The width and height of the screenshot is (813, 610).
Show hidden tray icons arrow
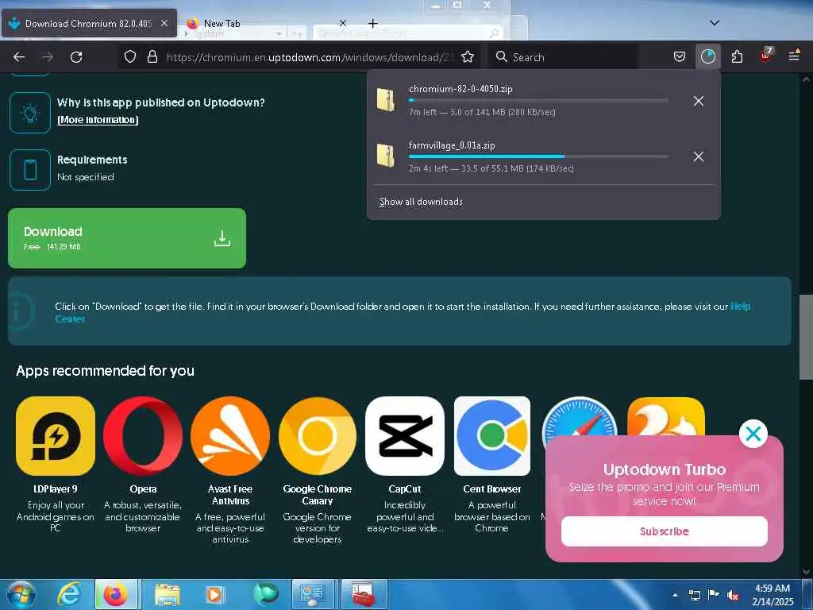pyautogui.click(x=675, y=595)
